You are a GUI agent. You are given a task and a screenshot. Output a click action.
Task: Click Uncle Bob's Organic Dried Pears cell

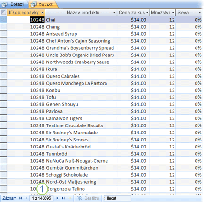point(81,55)
